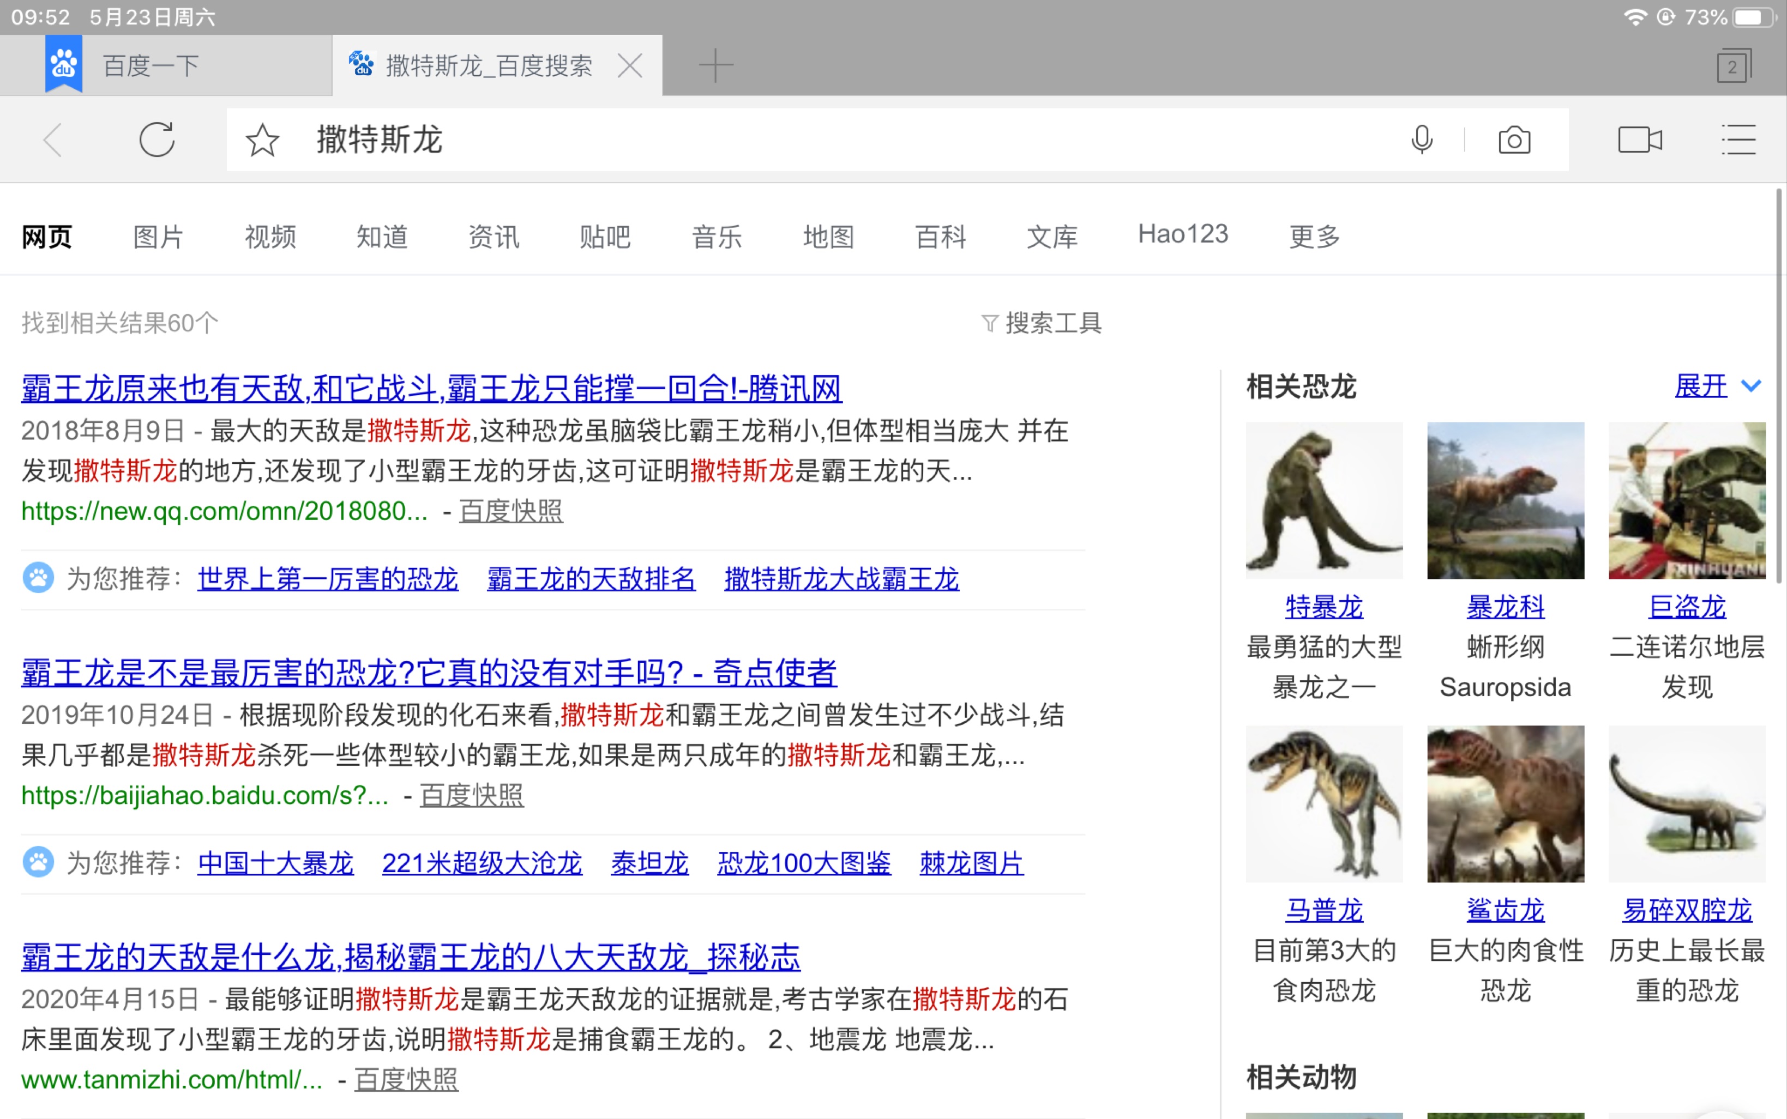Open suggestion 霸王龙的天敌排名
This screenshot has width=1787, height=1119.
[x=591, y=578]
